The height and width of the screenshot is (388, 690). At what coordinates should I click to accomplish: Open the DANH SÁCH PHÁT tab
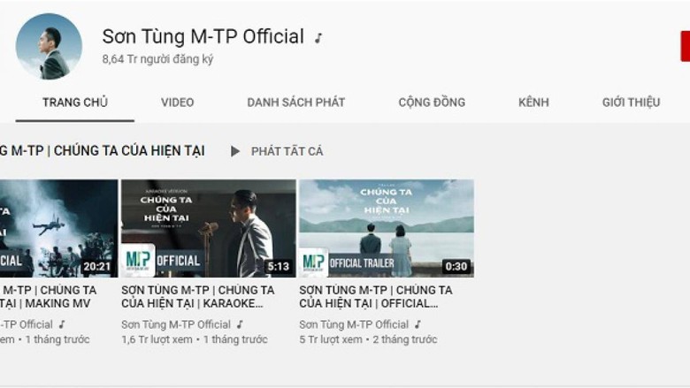click(x=295, y=103)
